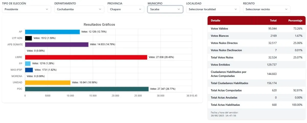Viewport: 307px width, 123px height.
Task: Click the yellow UNIDAD bar
Action: point(48,82)
